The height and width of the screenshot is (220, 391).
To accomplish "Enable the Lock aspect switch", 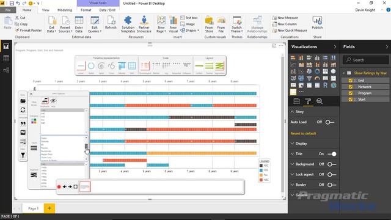I will (332, 175).
